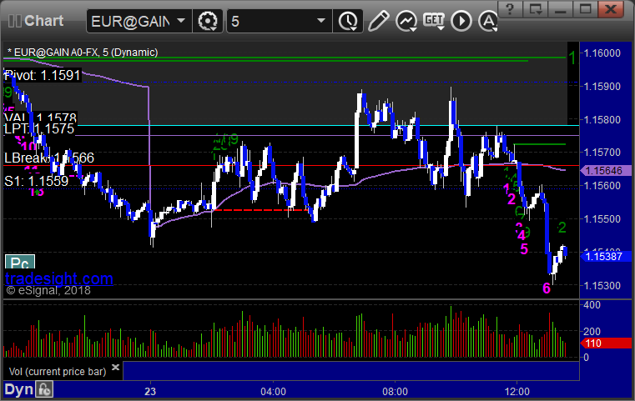The image size is (635, 401).
Task: Start bar replay play button
Action: coord(461,21)
